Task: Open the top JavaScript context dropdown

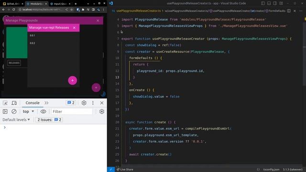Action: coord(29,111)
